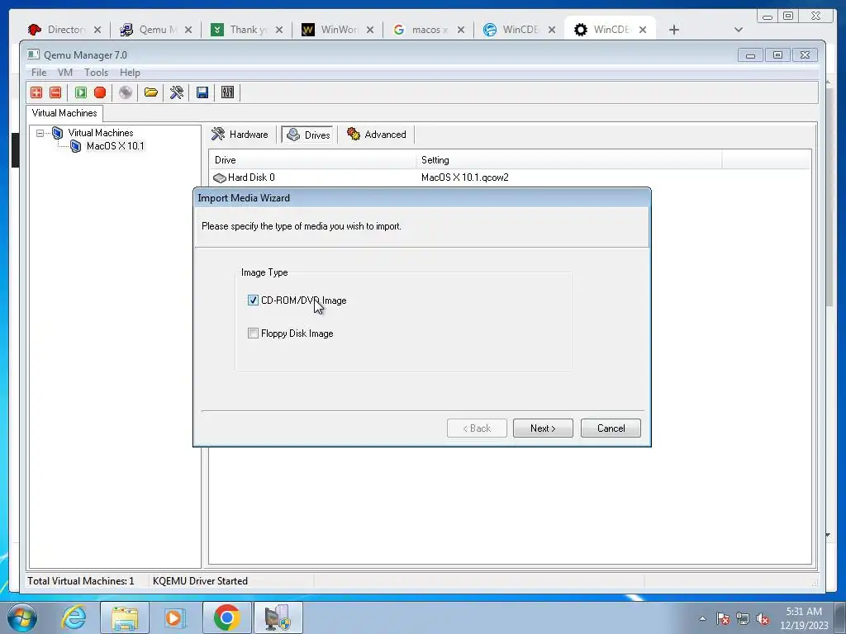Viewport: 846px width, 634px height.
Task: Collapse the Virtual Machines tree node
Action: click(40, 133)
